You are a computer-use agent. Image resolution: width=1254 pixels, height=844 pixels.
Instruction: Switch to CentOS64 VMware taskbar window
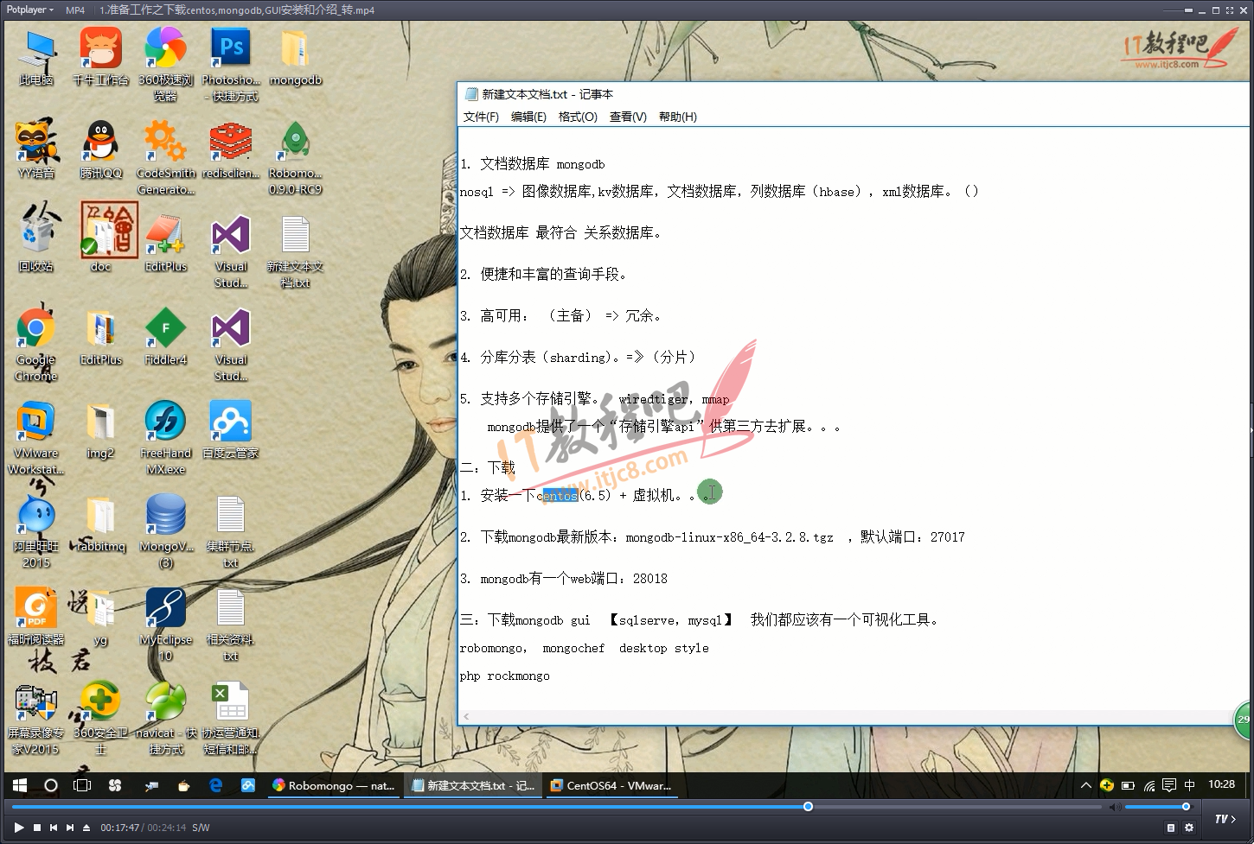[611, 785]
